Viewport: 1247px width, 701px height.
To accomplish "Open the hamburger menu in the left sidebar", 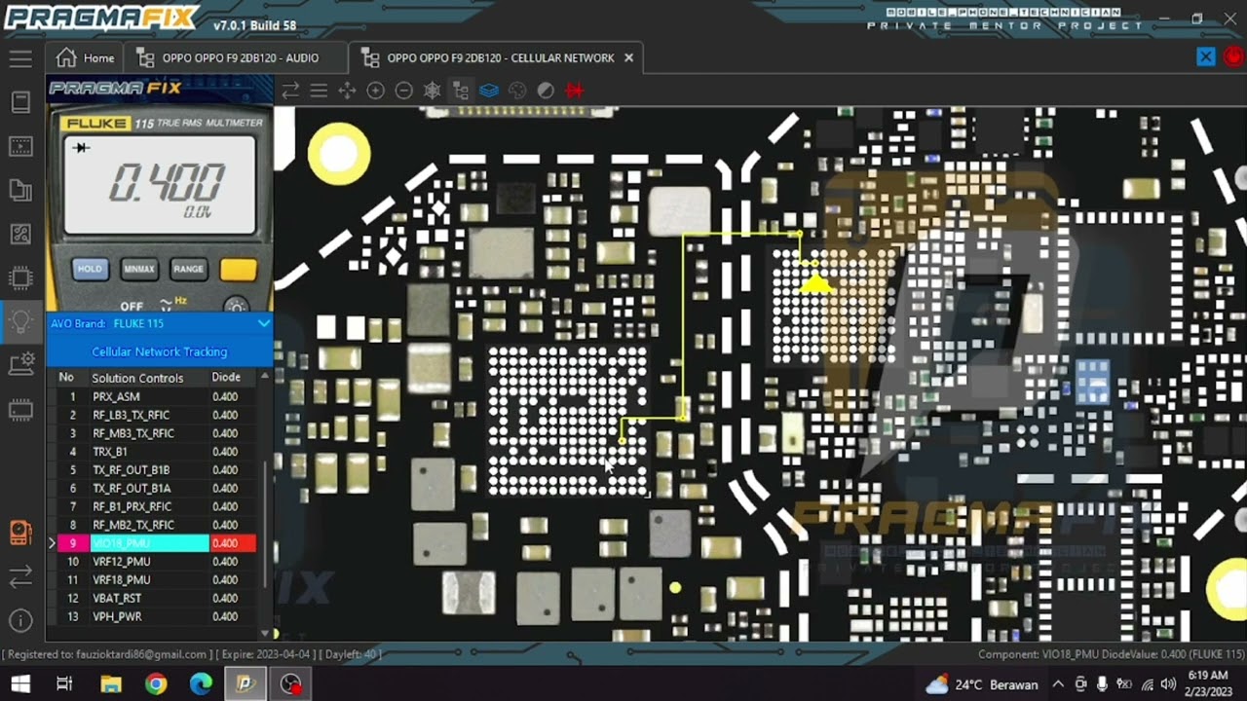I will click(20, 58).
